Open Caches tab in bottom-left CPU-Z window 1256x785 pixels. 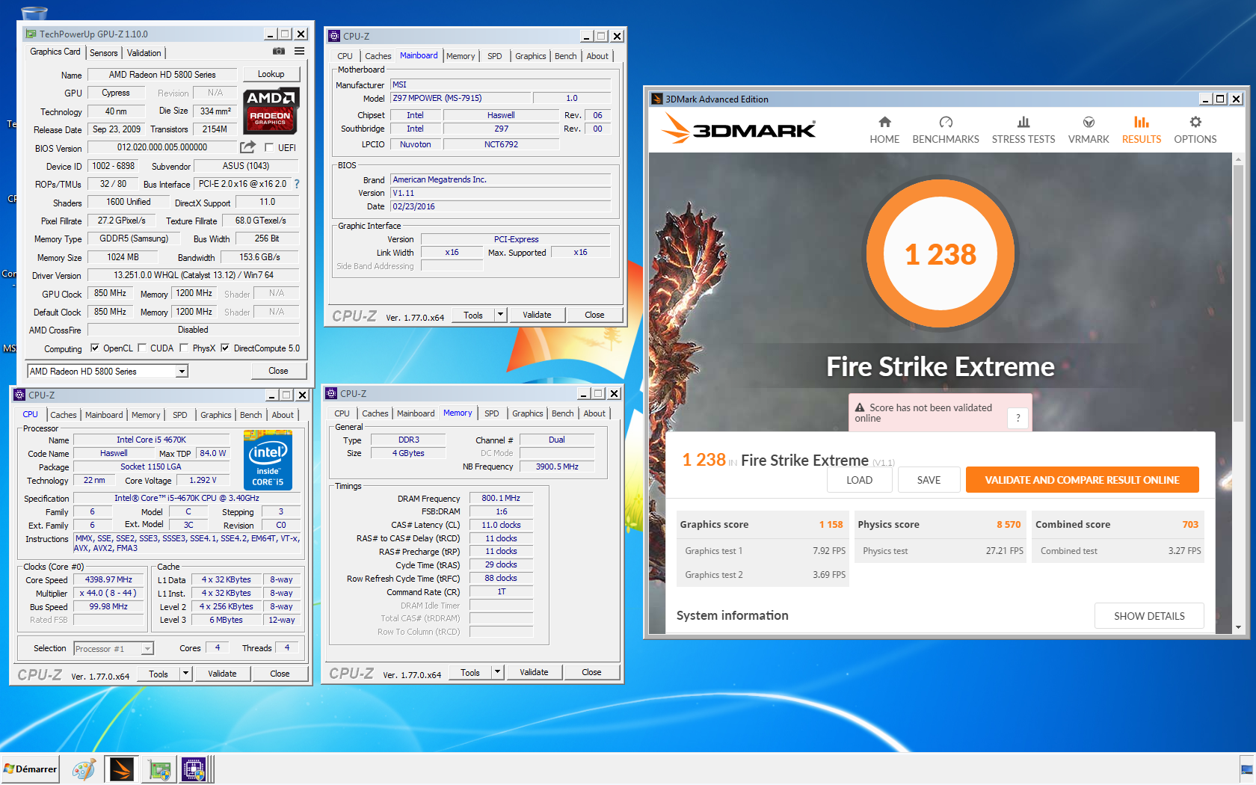(x=64, y=415)
